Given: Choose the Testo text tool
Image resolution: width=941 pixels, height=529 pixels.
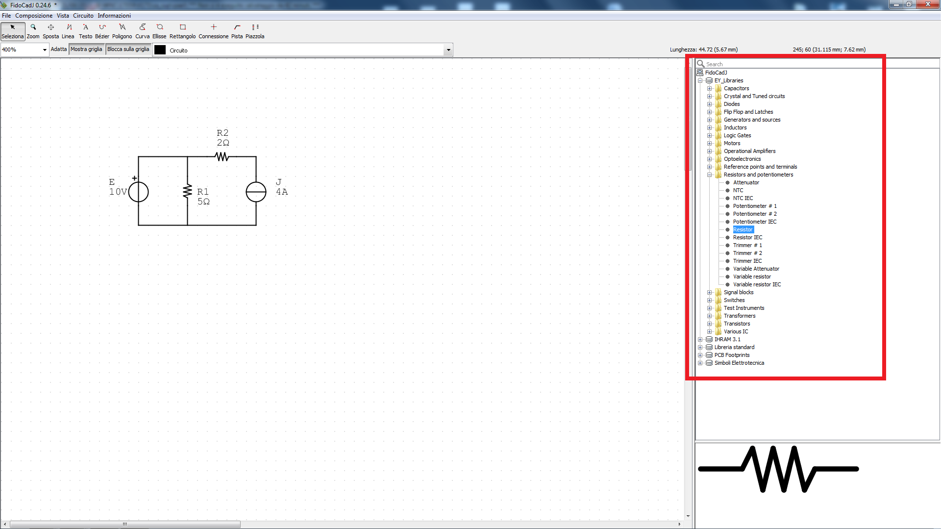Looking at the screenshot, I should pyautogui.click(x=85, y=31).
